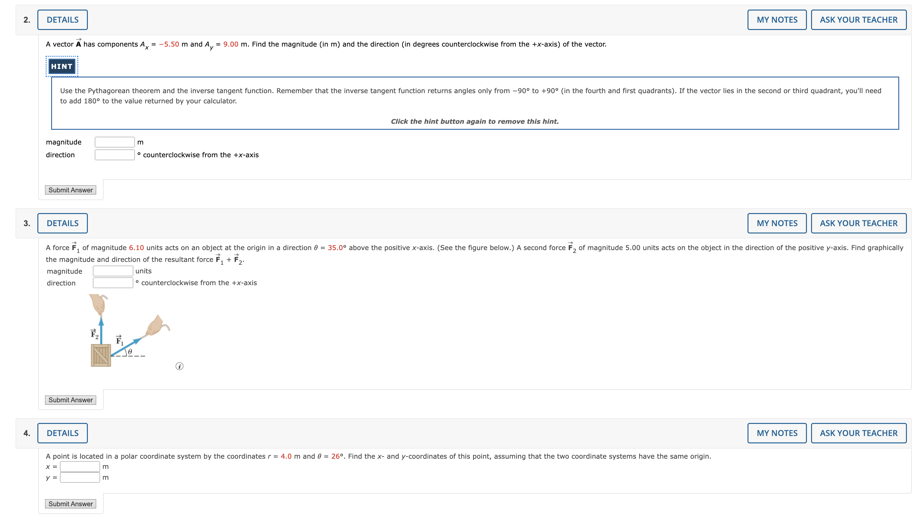Click the x-coordinate input field in question 4
920x518 pixels.
80,466
